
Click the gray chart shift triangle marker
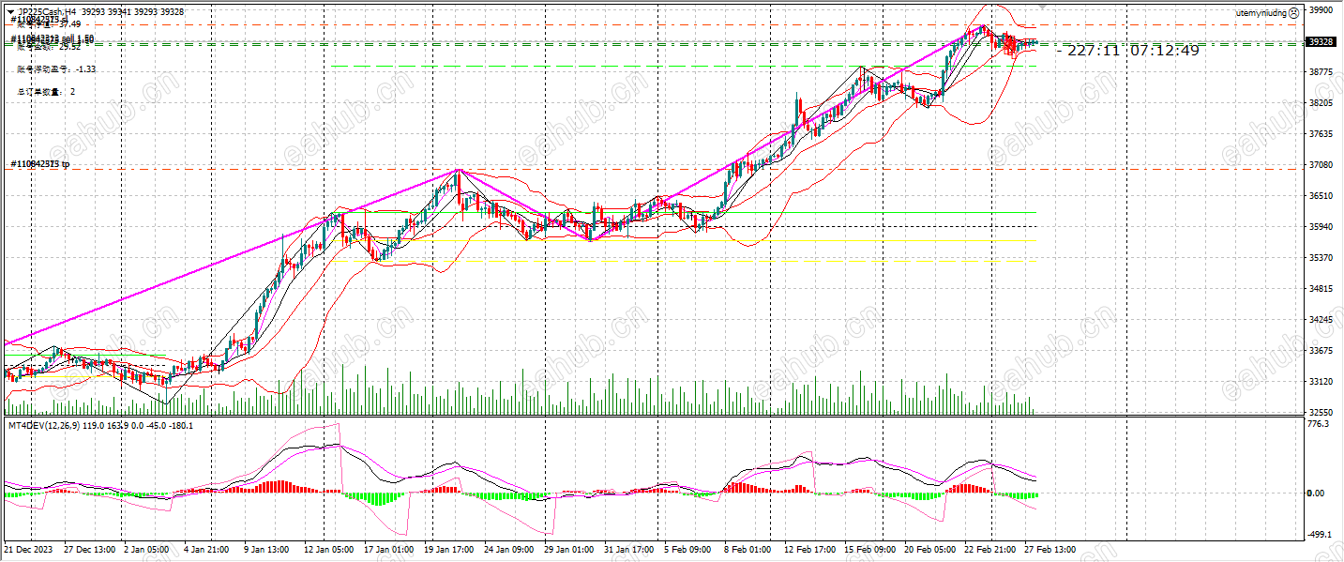click(x=1040, y=7)
